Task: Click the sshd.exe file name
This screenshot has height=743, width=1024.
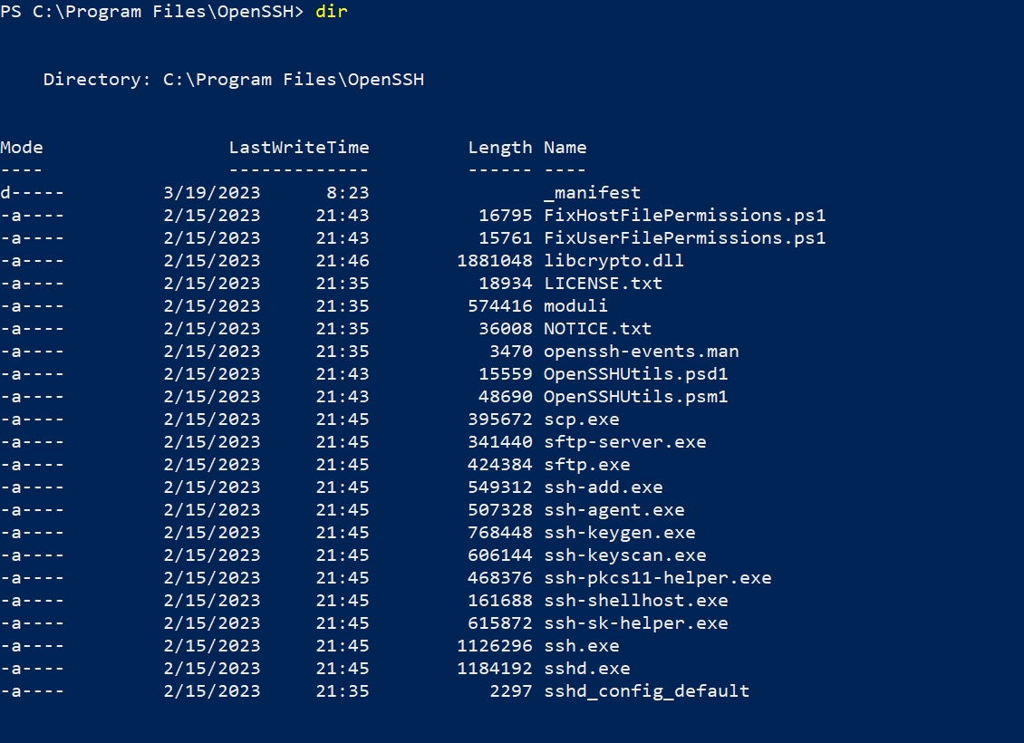Action: pyautogui.click(x=586, y=669)
